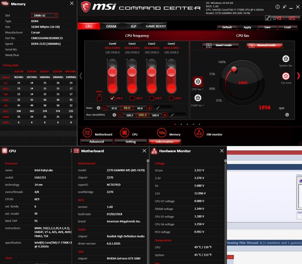Go to previous page with left arrow
This screenshot has height=264, width=302.
tap(81, 76)
